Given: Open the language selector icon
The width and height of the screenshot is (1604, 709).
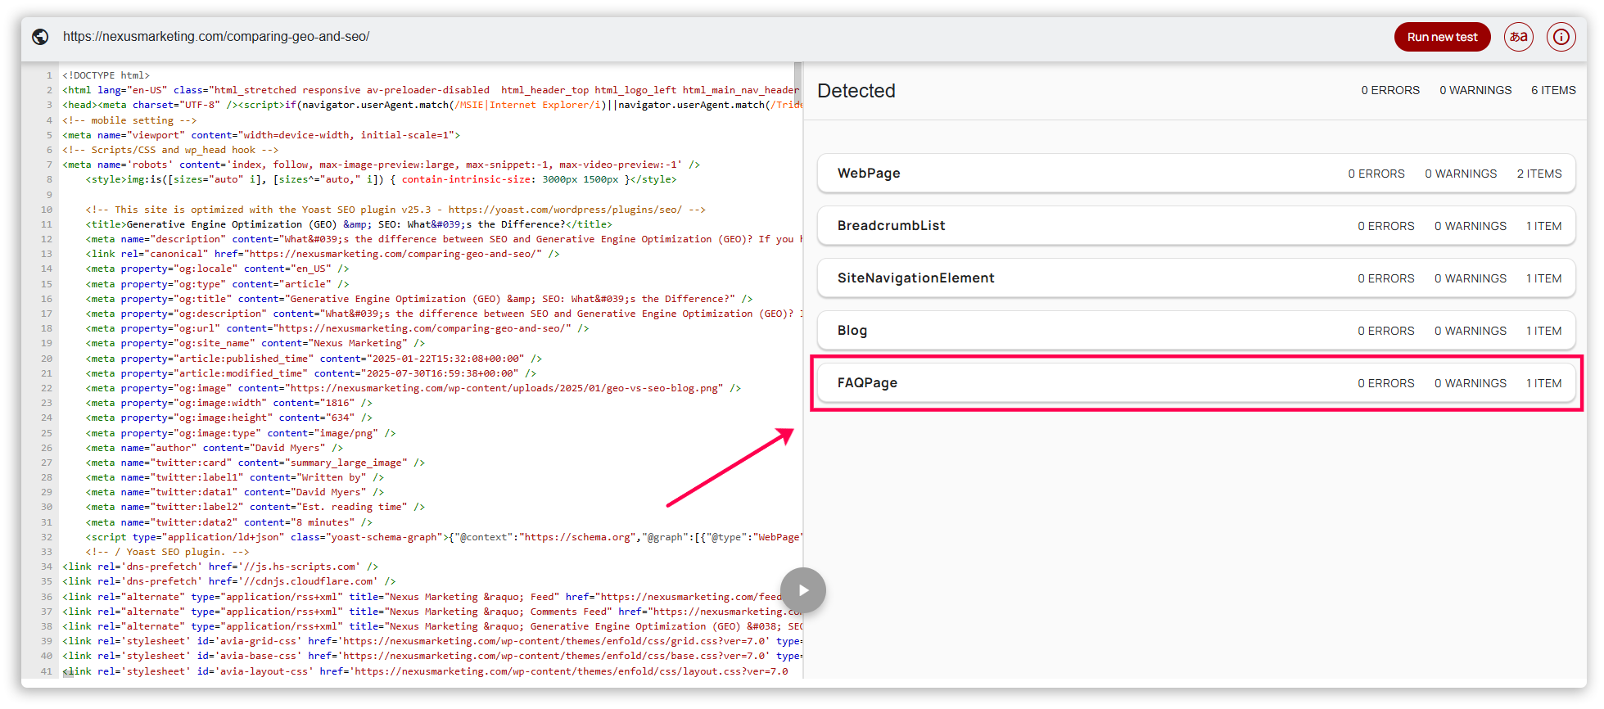Looking at the screenshot, I should (1519, 37).
